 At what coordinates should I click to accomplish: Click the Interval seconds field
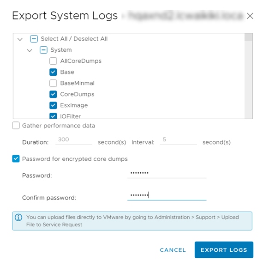pos(178,140)
